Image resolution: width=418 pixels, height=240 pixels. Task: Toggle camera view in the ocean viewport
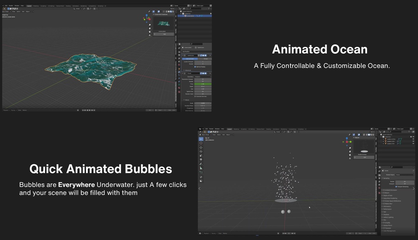(149, 32)
